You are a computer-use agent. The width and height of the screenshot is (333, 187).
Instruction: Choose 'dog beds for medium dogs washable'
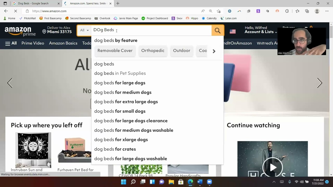[157, 130]
